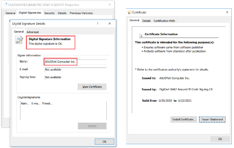Close the Properties window
The image size is (234, 148).
click(x=110, y=5)
